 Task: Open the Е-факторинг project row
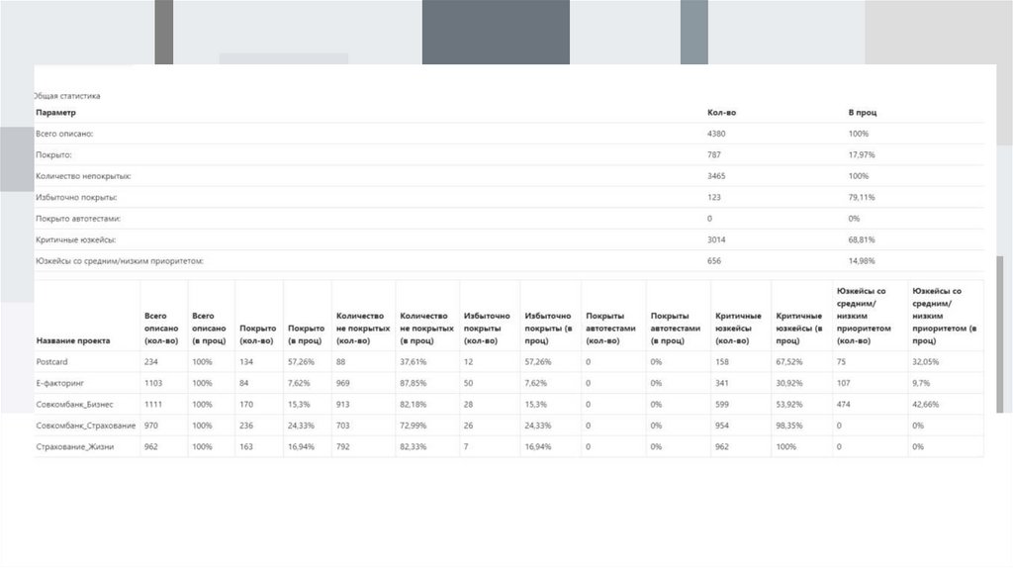[58, 383]
